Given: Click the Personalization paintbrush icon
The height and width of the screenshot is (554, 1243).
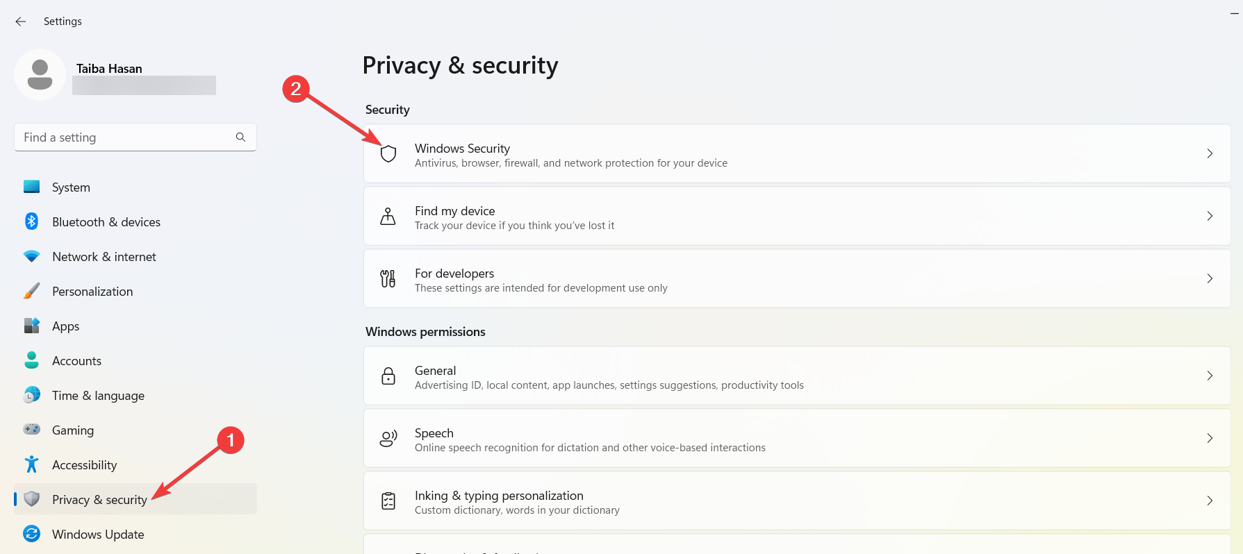Looking at the screenshot, I should pos(31,291).
